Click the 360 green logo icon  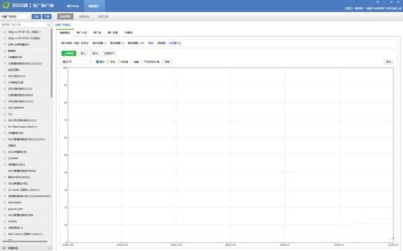click(x=5, y=5)
